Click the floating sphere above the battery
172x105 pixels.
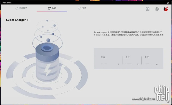[x=48, y=40]
